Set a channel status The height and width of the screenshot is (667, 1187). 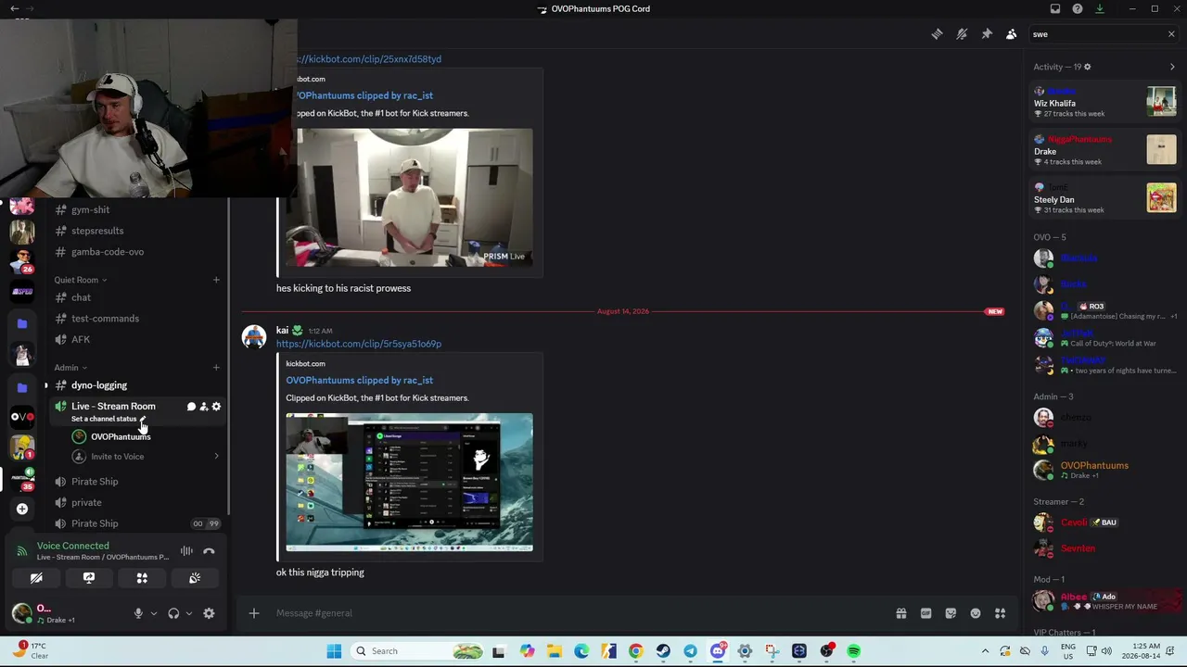click(x=108, y=419)
